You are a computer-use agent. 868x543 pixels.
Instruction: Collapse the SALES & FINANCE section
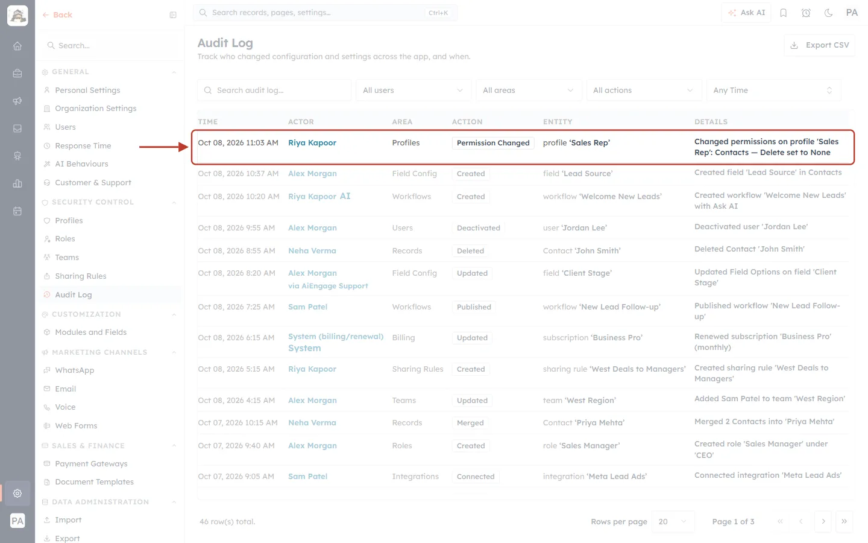(174, 446)
